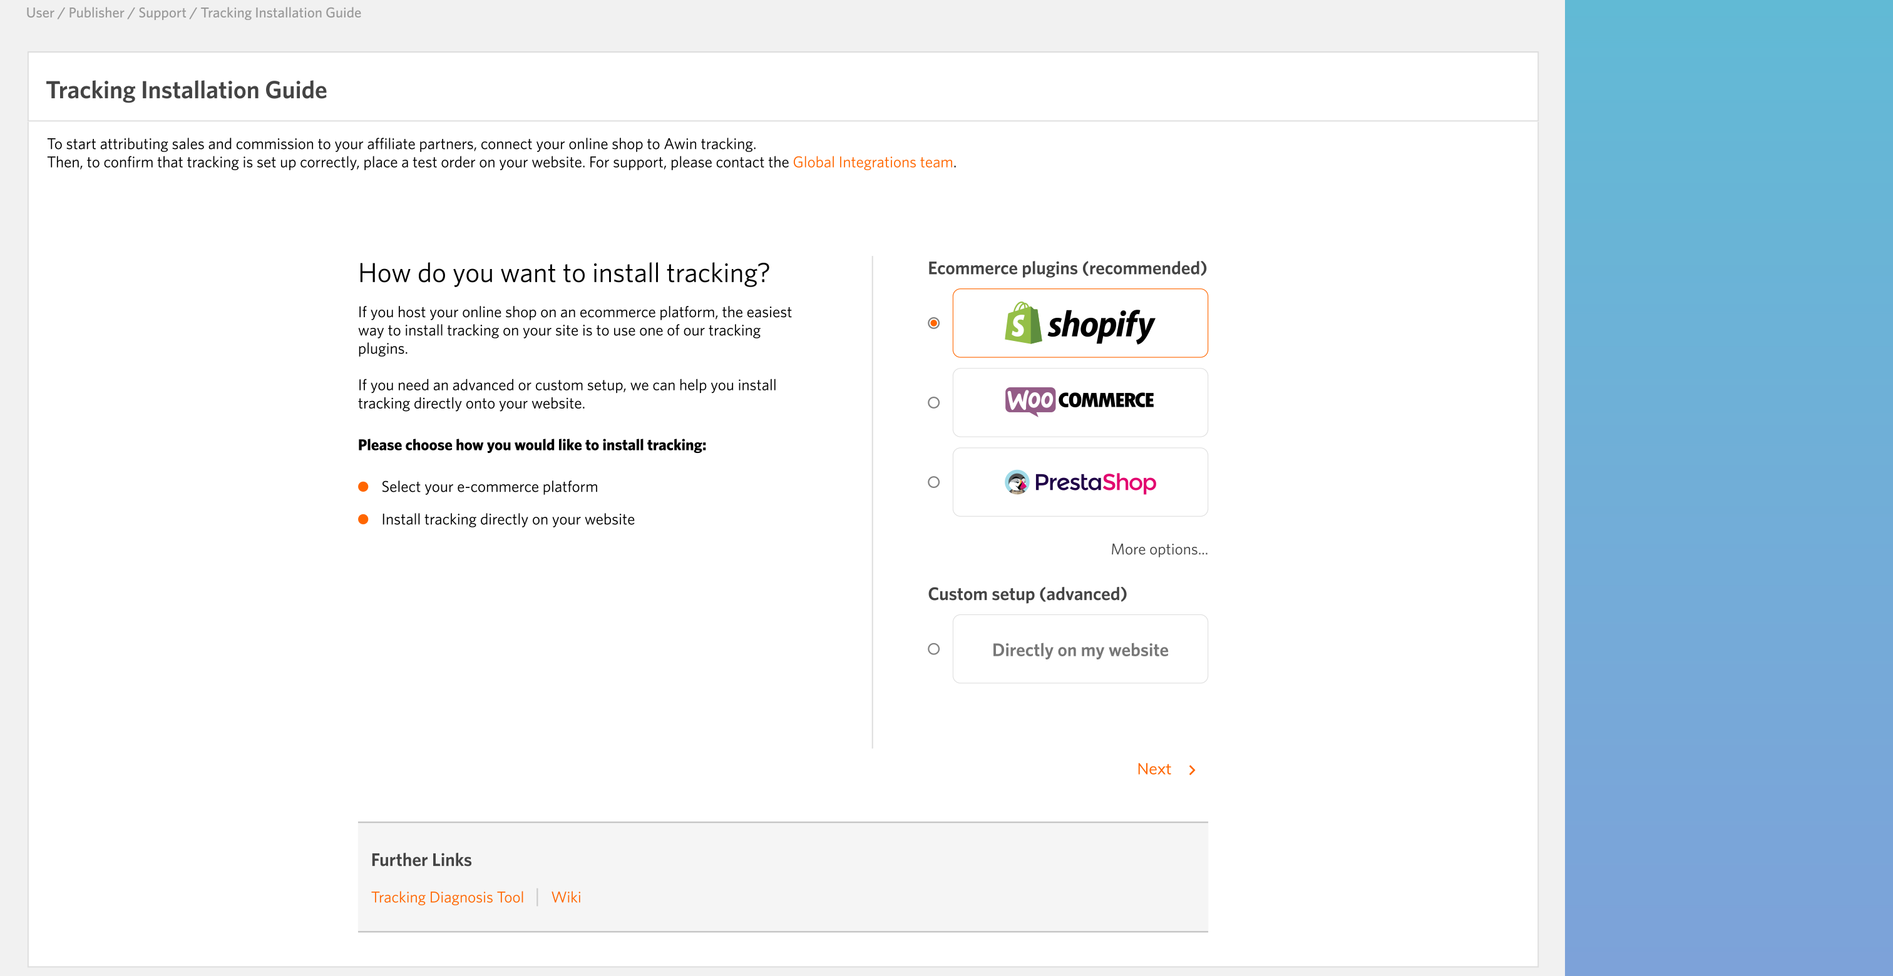Open the Global Integrations team link

(872, 162)
